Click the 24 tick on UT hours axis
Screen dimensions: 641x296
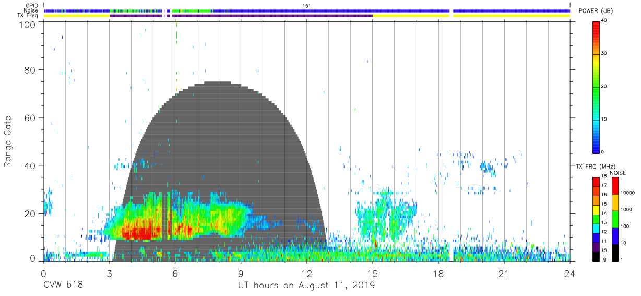pos(570,273)
